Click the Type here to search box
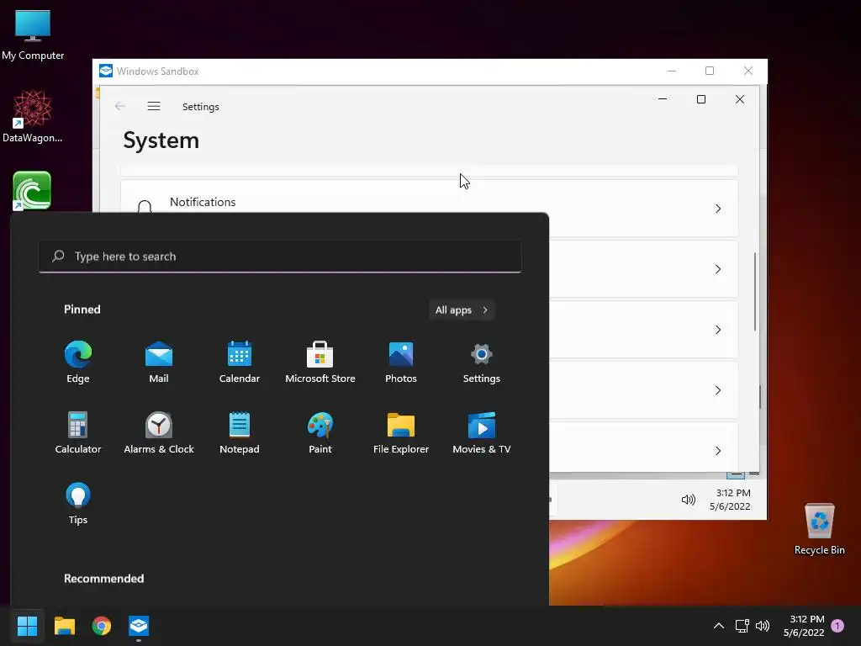 coord(280,256)
